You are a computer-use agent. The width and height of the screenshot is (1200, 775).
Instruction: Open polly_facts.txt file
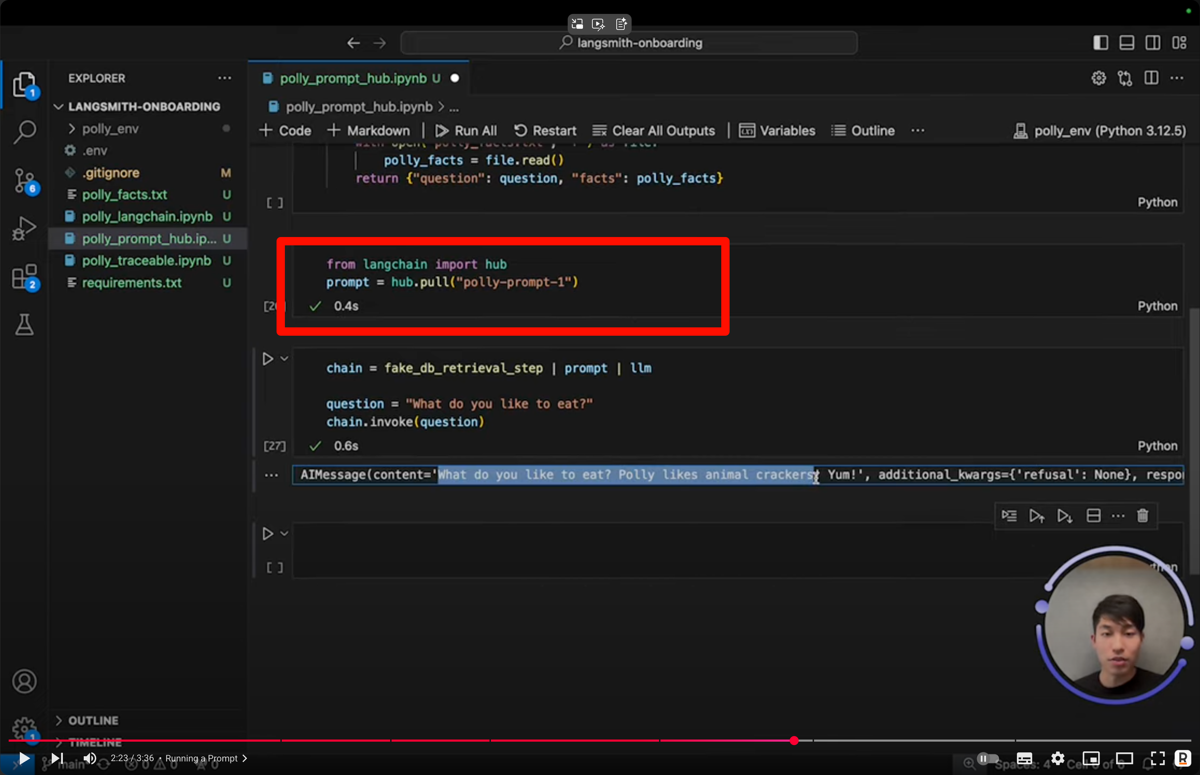tap(124, 195)
